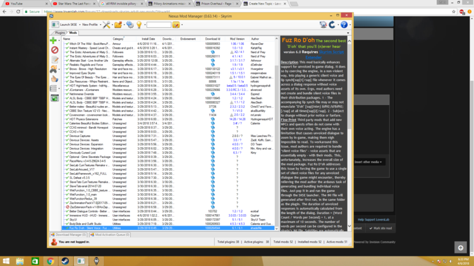
Task: Open the Launch SKSE dropdown arrow
Action: pyautogui.click(x=80, y=25)
